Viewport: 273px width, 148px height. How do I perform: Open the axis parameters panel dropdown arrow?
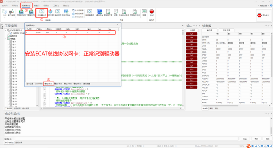click(x=266, y=26)
